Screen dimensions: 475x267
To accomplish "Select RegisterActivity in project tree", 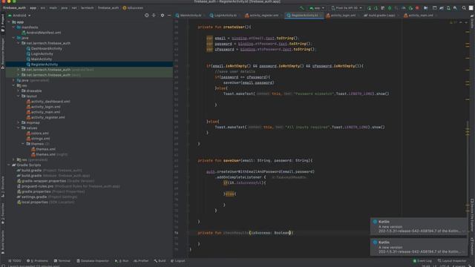I will click(x=42, y=65).
